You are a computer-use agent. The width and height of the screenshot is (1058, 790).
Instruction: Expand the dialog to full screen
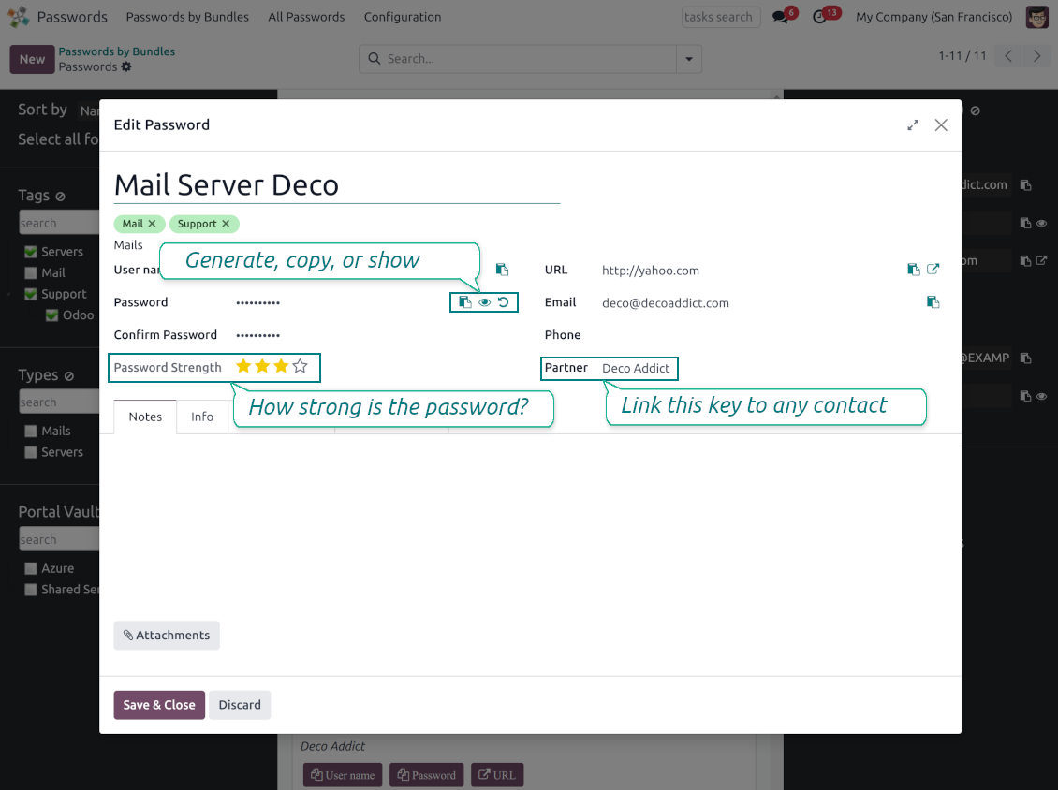point(913,125)
